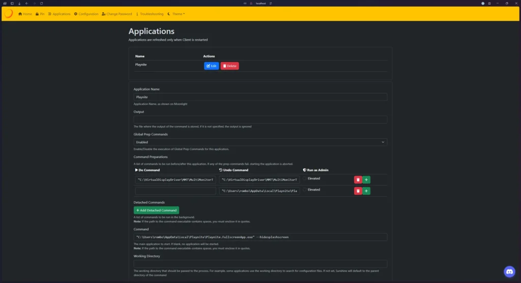Open the Global Prep Commands dropdown
The width and height of the screenshot is (521, 283).
click(x=260, y=142)
